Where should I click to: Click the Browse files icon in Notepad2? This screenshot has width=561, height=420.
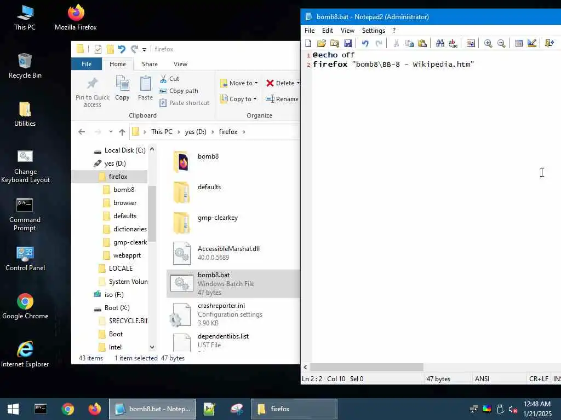335,44
